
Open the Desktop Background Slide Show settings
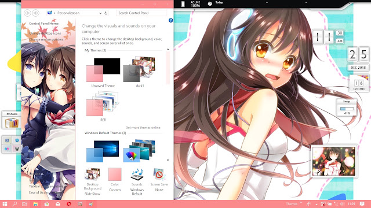tap(92, 181)
